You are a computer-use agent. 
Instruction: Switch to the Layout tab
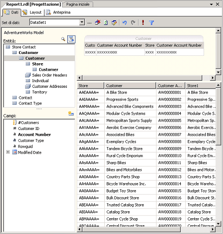pos(33,12)
